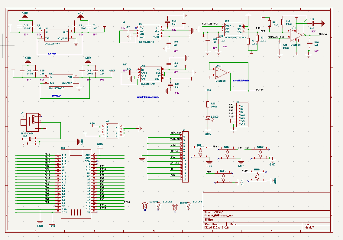Click the PC15 label beside U16 pin 24
Screen dimensions: 343x240
point(127,202)
